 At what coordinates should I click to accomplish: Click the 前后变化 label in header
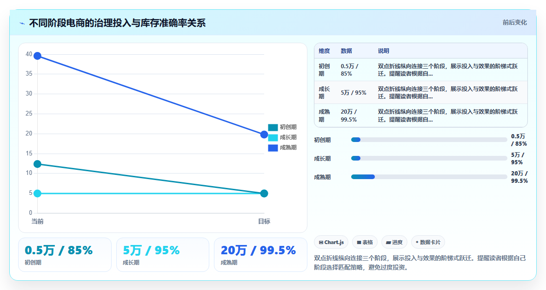(x=514, y=23)
